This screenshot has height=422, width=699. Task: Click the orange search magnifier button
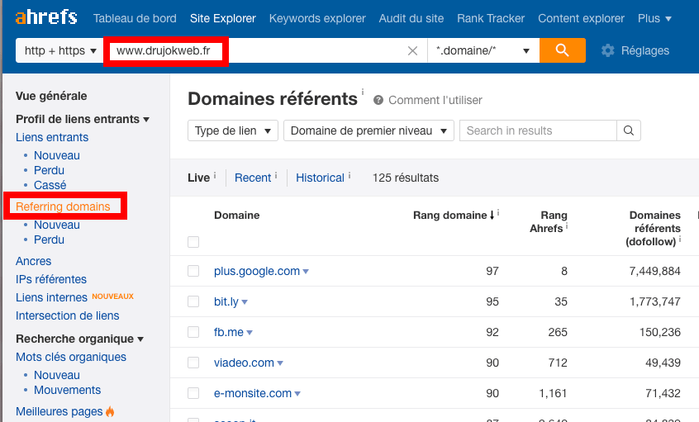point(562,50)
